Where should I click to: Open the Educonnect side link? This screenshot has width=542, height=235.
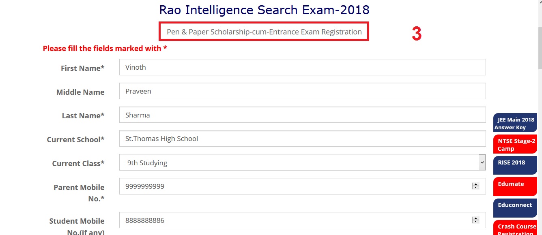coord(515,208)
